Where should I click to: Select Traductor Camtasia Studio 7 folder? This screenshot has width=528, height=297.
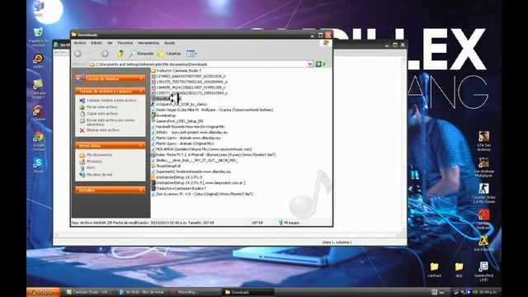176,71
